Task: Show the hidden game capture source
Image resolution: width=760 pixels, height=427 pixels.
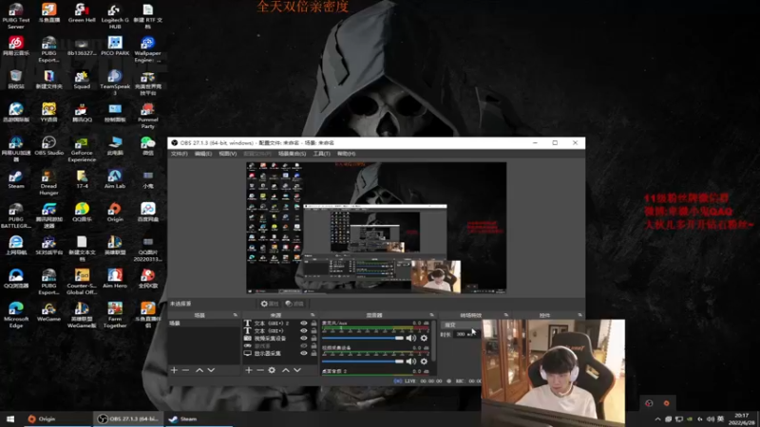Action: (x=304, y=345)
